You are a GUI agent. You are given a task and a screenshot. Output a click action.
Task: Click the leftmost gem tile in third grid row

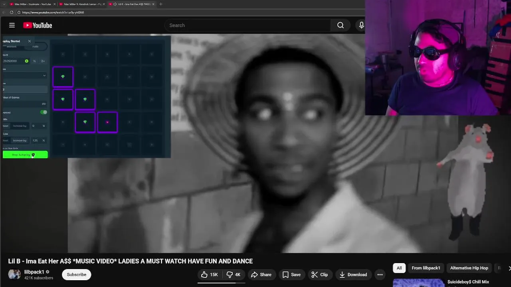[63, 99]
